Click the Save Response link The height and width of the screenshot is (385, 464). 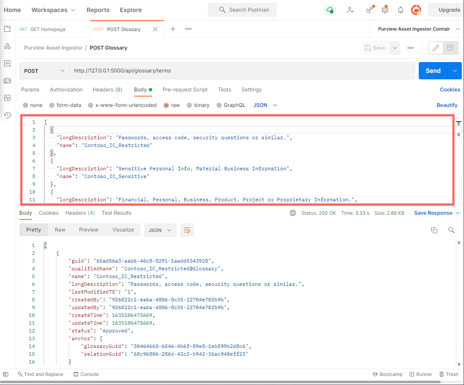click(x=433, y=213)
